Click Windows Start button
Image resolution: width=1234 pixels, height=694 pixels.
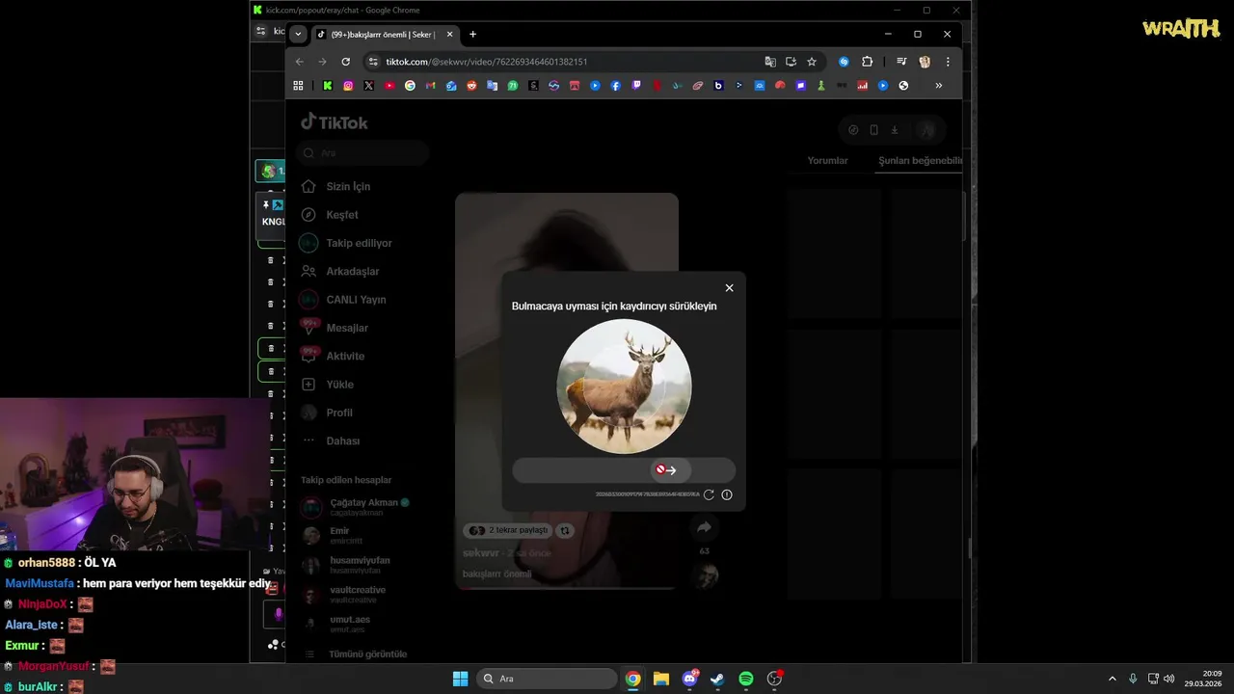click(460, 679)
